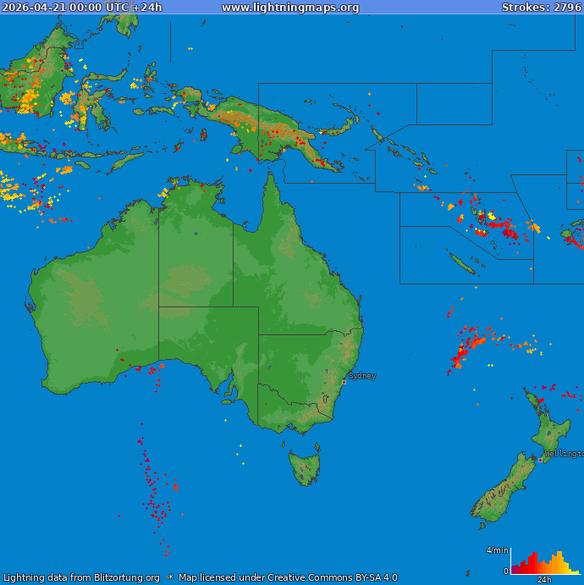Click the New Caledonia island
Viewport: 584px width, 585px height.
(462, 265)
